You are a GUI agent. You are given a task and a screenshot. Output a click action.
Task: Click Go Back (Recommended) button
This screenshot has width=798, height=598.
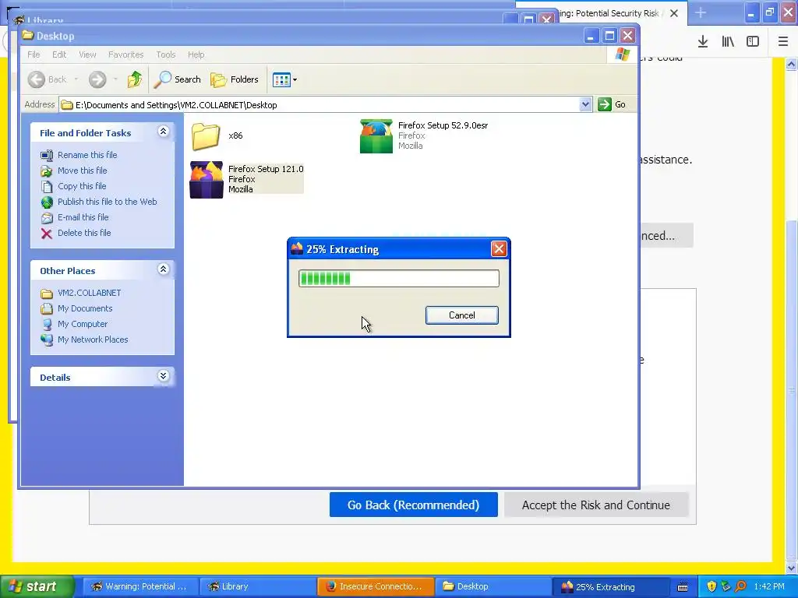413,505
